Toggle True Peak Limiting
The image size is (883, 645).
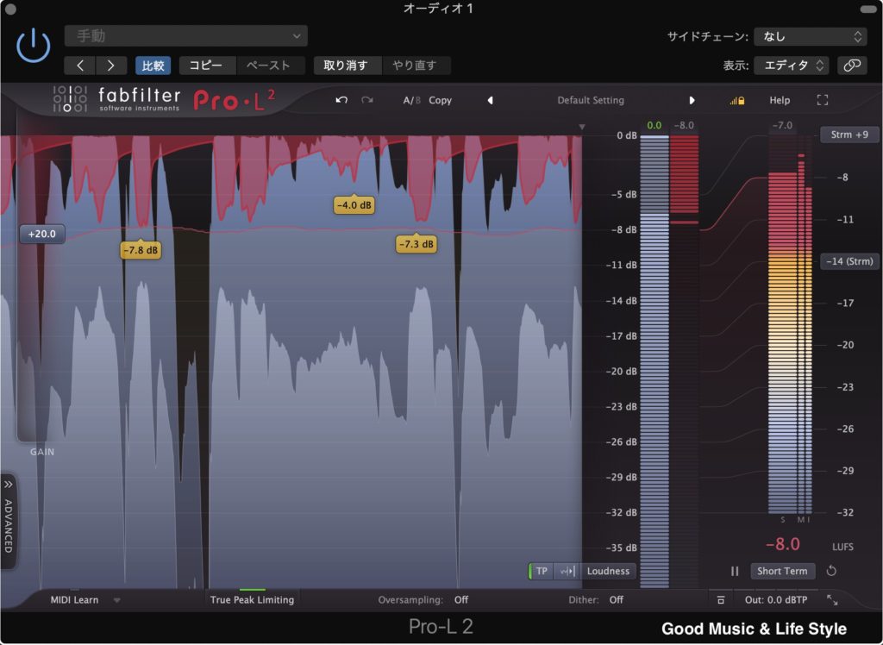pos(252,600)
